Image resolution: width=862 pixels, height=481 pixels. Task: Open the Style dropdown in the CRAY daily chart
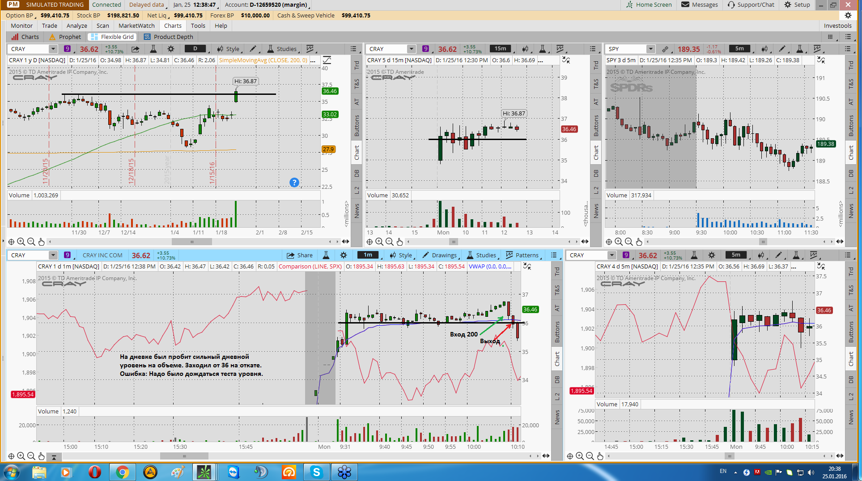click(x=229, y=49)
